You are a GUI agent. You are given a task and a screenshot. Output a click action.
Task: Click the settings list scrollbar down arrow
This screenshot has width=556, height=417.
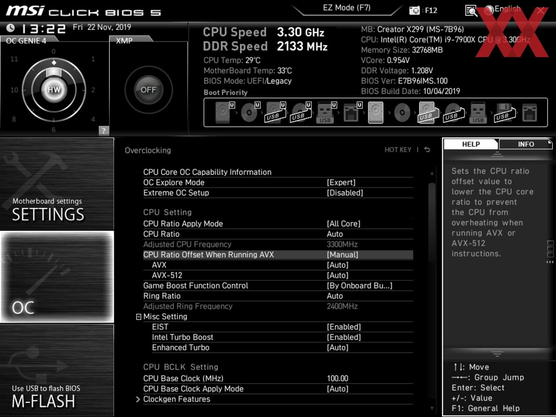click(x=432, y=408)
